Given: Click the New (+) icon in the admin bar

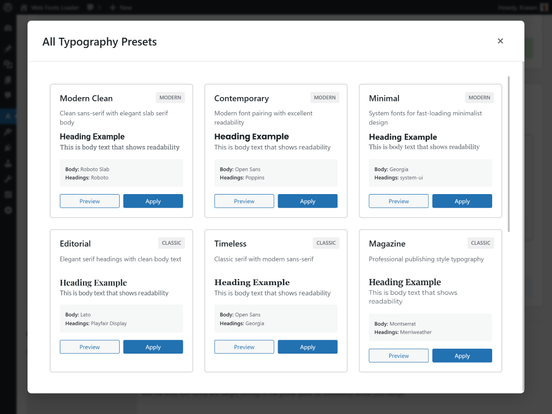Looking at the screenshot, I should (113, 7).
